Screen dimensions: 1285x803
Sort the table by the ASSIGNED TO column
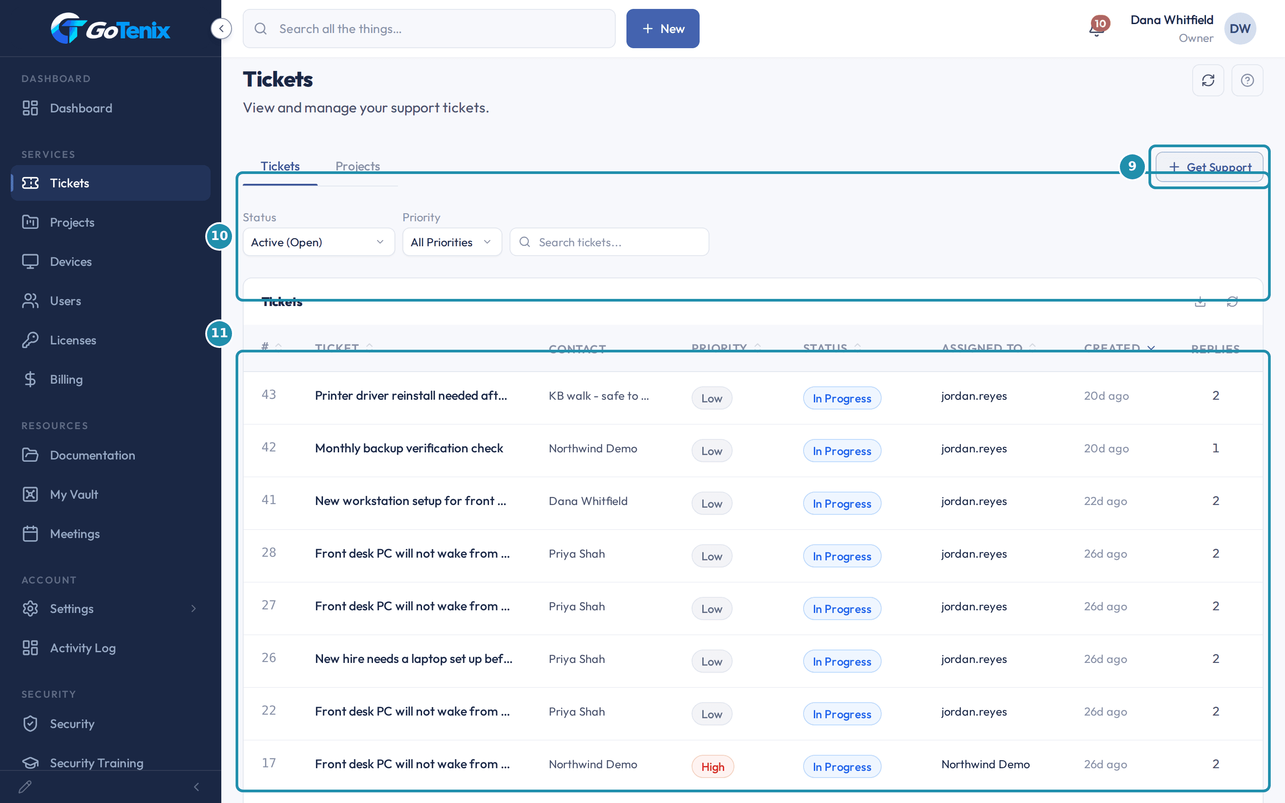click(988, 348)
